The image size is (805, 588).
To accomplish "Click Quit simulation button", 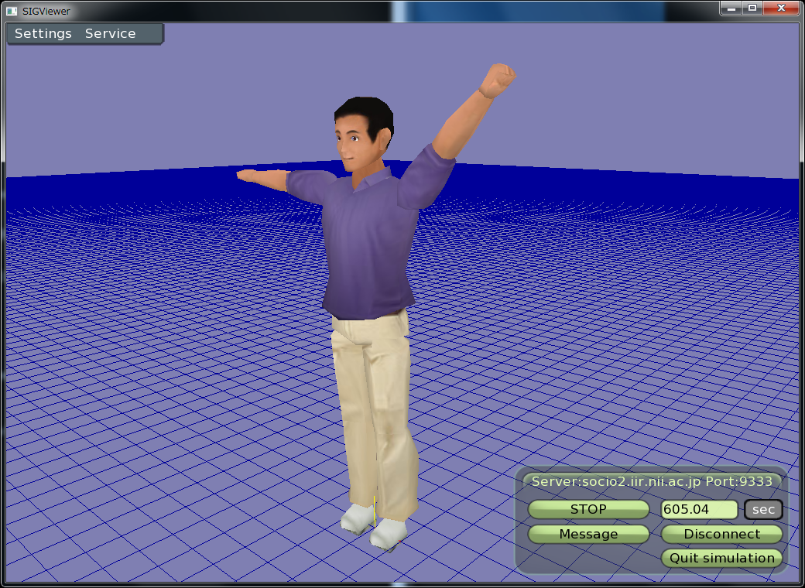I will point(721,558).
